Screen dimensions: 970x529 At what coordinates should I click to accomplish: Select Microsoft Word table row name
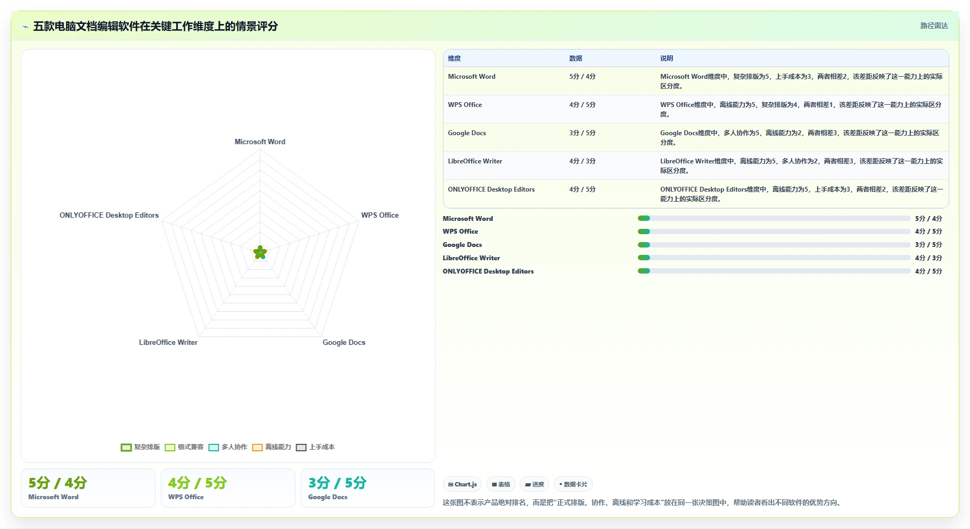click(472, 77)
